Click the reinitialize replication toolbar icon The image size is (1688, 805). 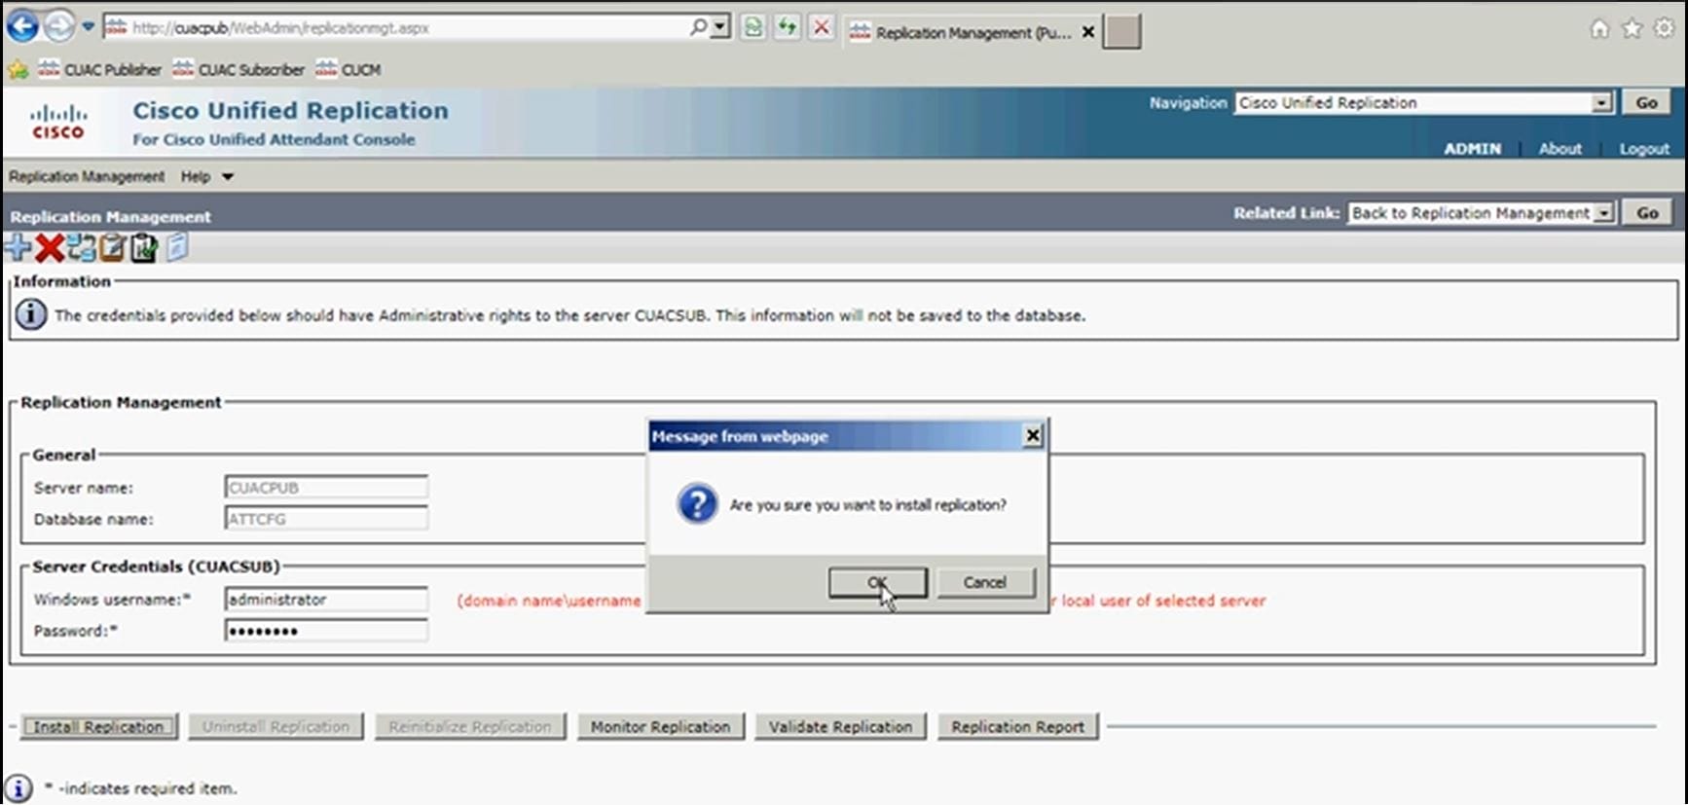(82, 248)
